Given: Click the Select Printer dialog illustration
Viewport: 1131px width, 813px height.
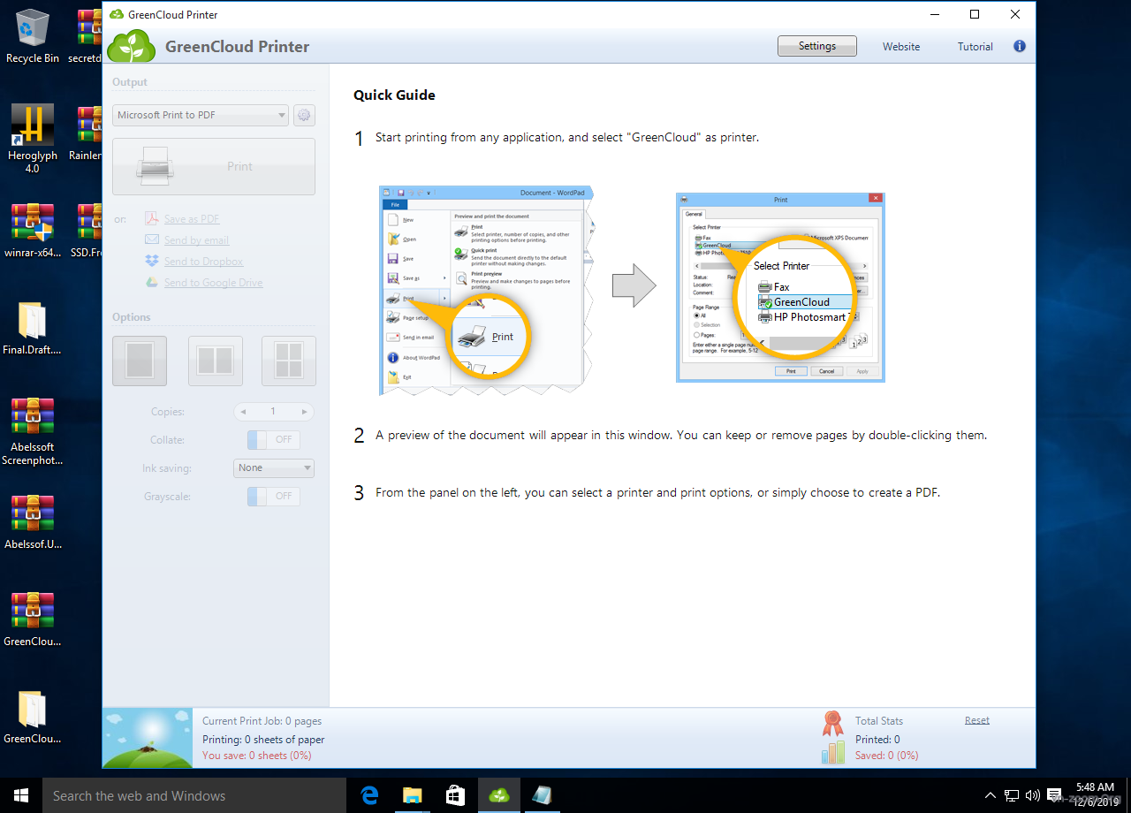Looking at the screenshot, I should click(780, 287).
